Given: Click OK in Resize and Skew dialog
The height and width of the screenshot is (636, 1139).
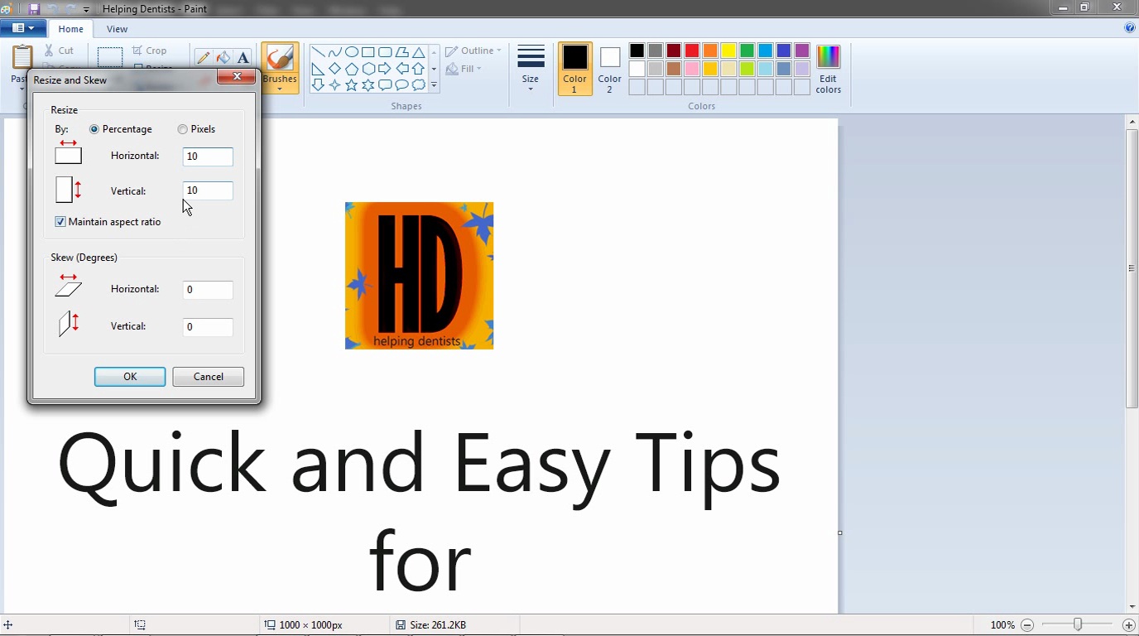Looking at the screenshot, I should [129, 376].
